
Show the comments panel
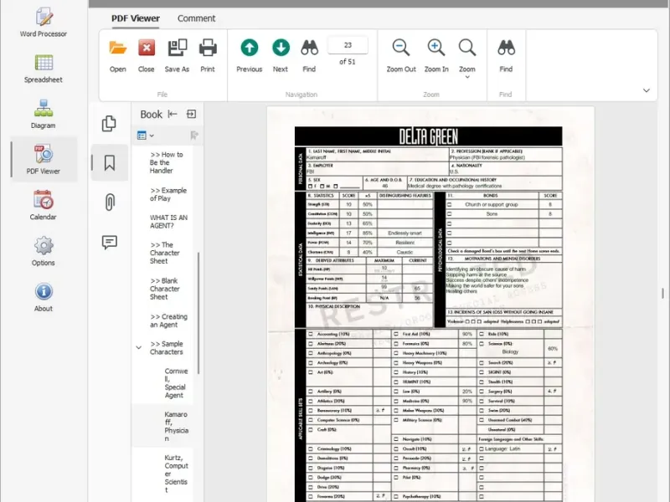pyautogui.click(x=110, y=242)
